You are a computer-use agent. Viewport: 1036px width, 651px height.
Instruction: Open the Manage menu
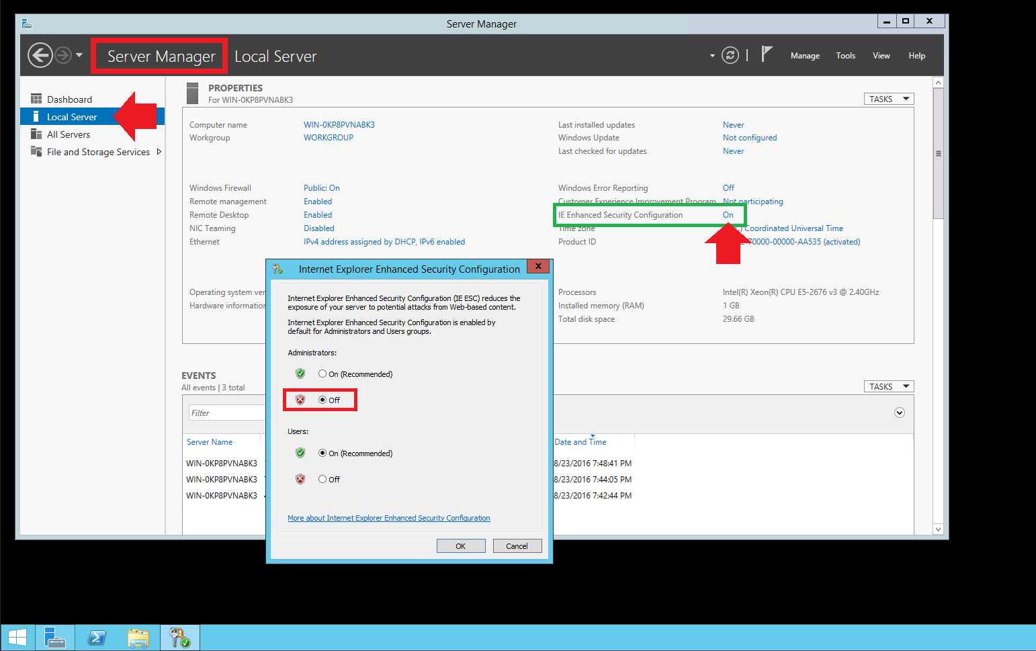pos(805,56)
